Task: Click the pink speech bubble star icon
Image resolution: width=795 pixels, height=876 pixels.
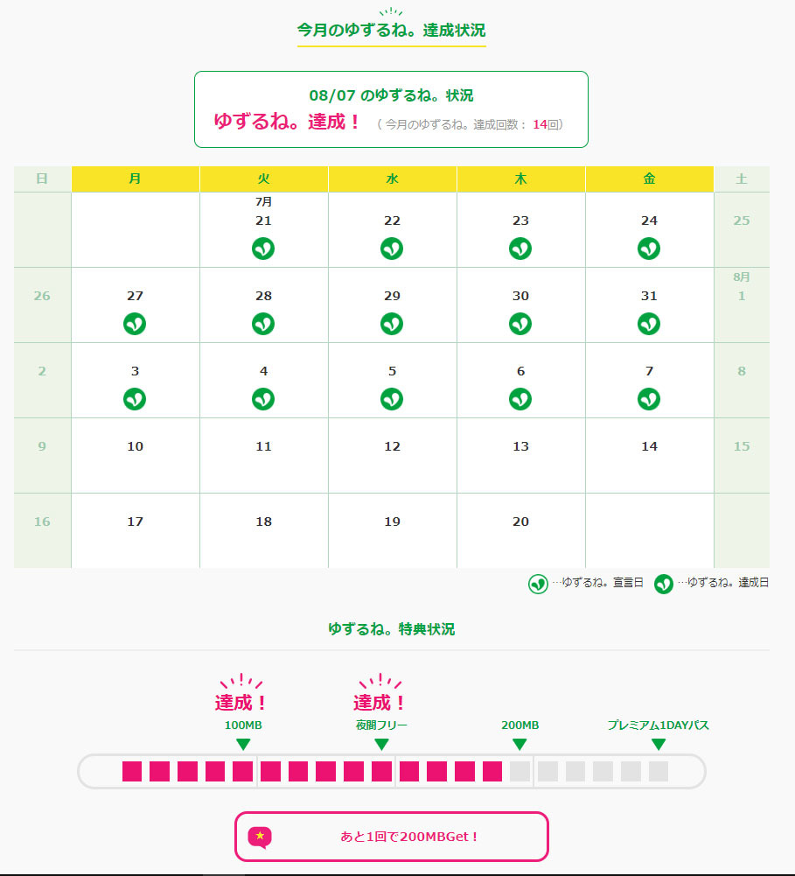Action: coord(260,837)
